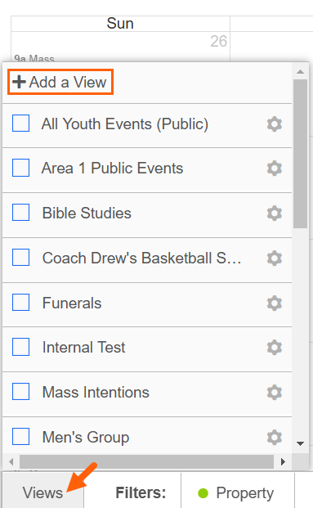This screenshot has height=508, width=313.
Task: Click the gear icon for Mass Intentions
Action: click(275, 393)
